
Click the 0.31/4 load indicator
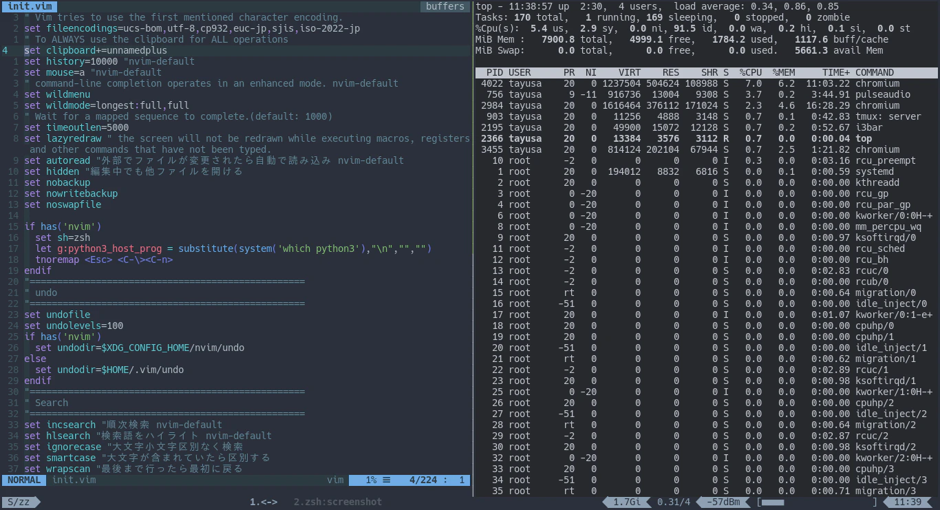674,502
